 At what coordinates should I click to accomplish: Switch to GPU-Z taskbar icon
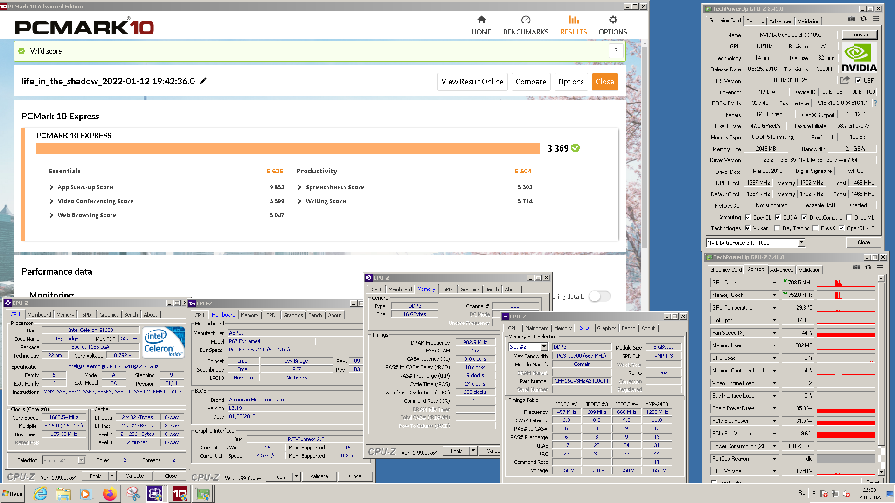tap(203, 494)
